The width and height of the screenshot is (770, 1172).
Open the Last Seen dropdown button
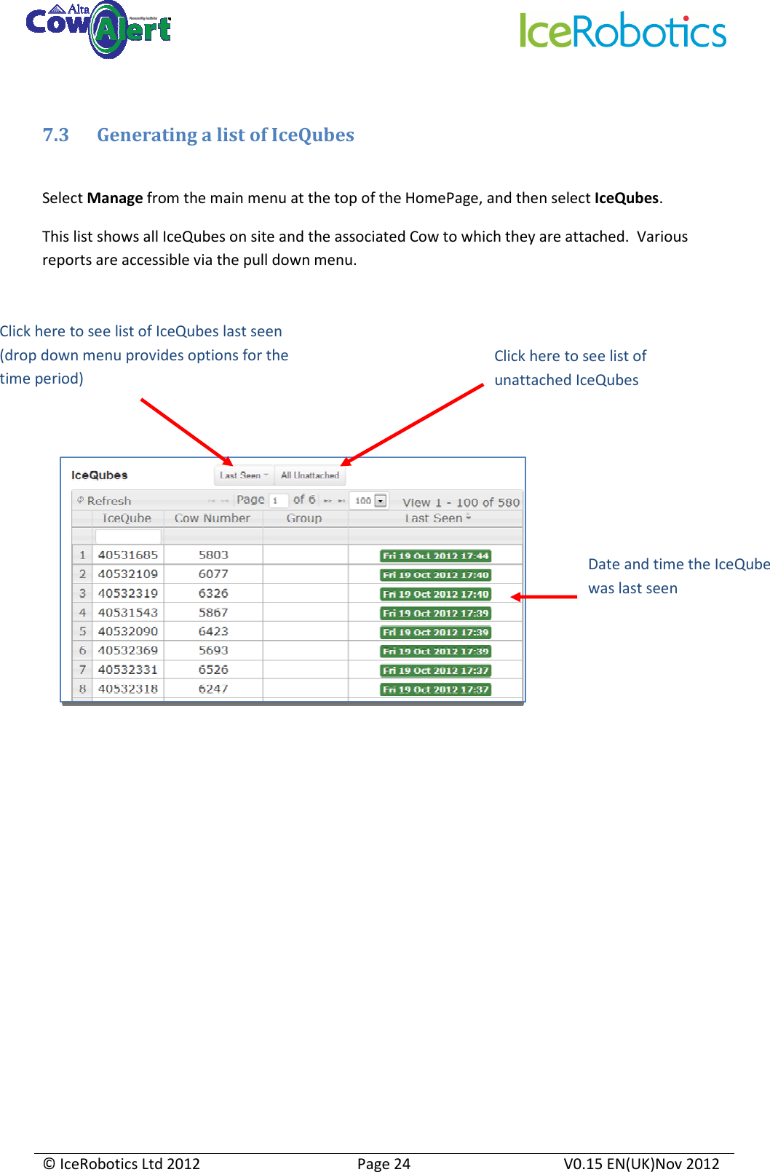pyautogui.click(x=244, y=475)
